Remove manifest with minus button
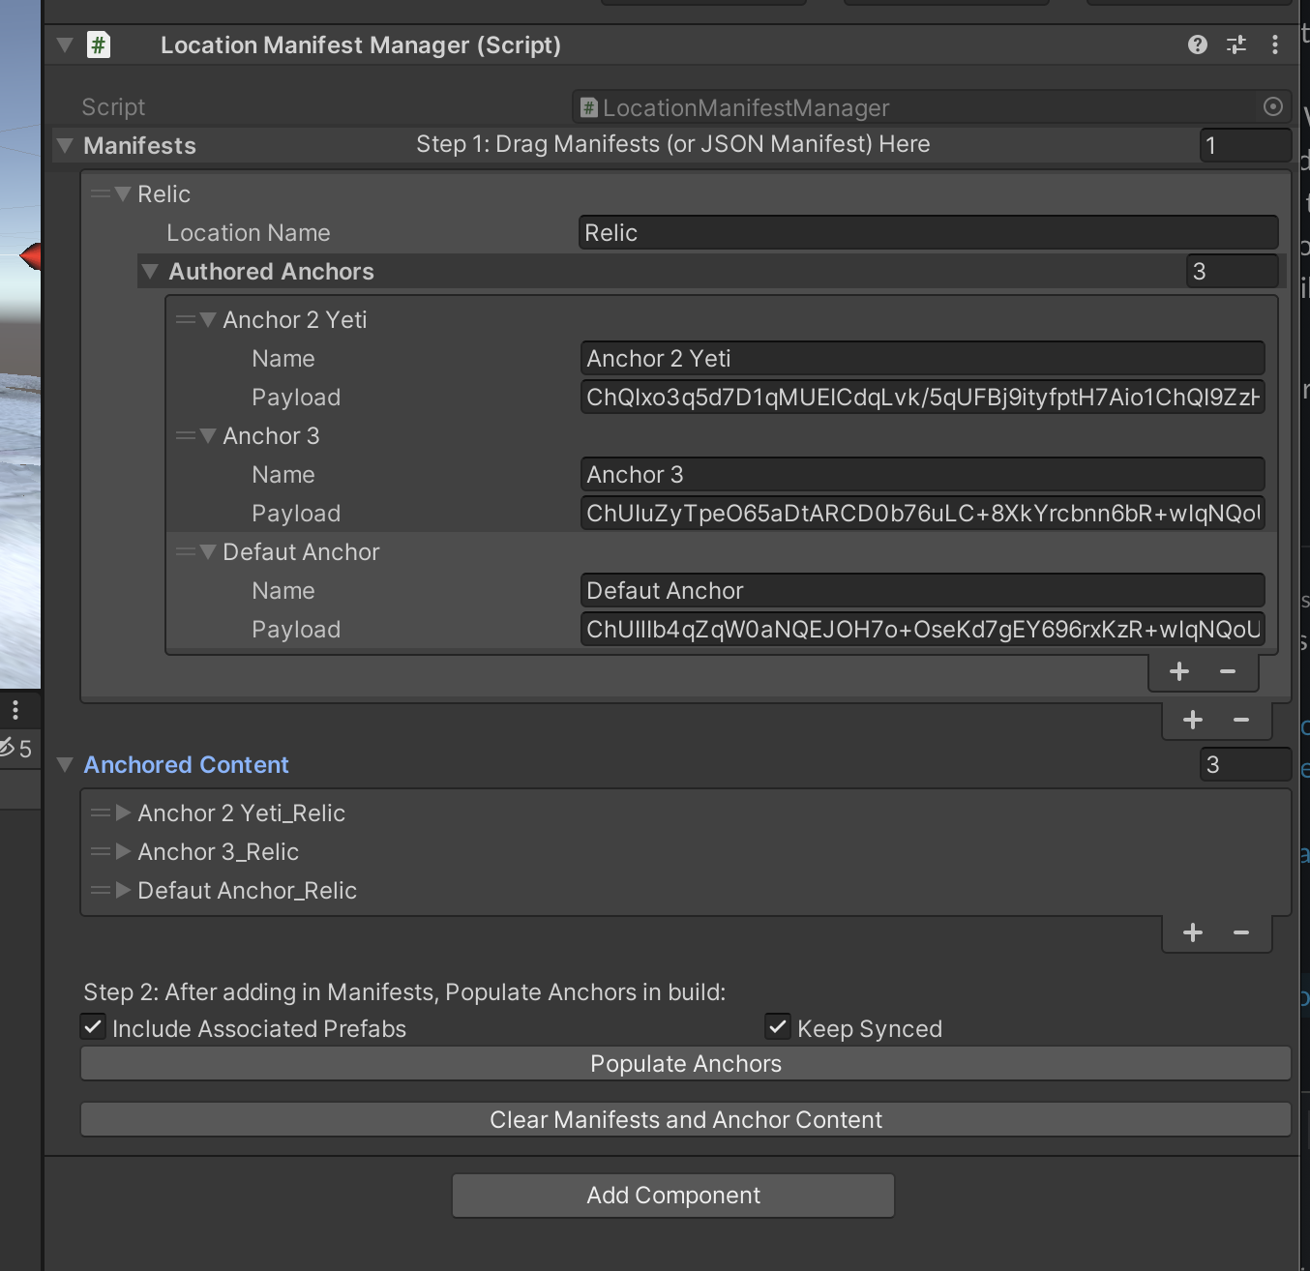 [1241, 720]
